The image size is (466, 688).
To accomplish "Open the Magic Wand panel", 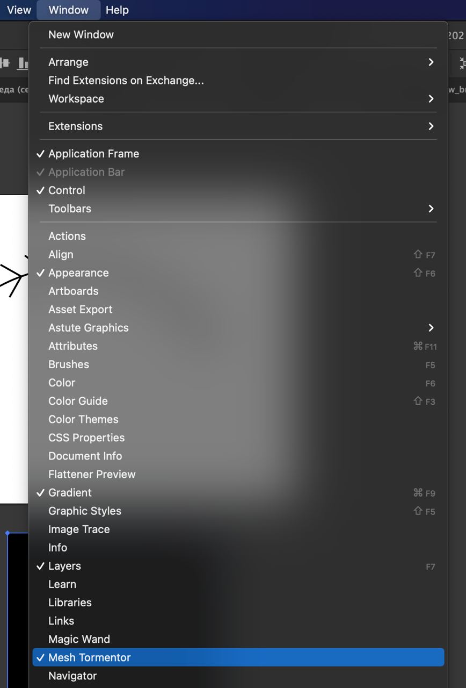I will pos(238,639).
